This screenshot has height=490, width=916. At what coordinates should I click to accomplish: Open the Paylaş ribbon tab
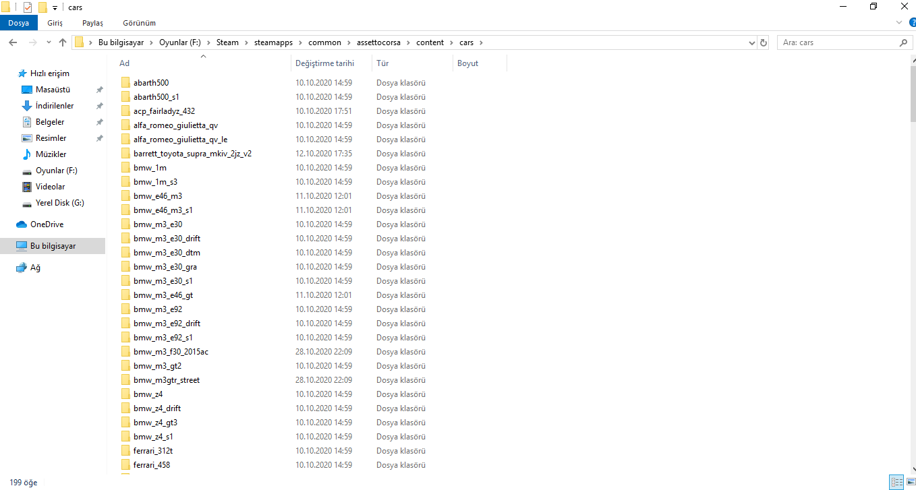click(92, 23)
